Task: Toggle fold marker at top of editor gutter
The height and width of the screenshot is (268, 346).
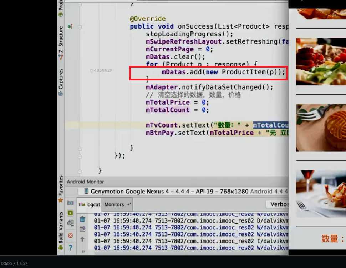Action: (80, 4)
